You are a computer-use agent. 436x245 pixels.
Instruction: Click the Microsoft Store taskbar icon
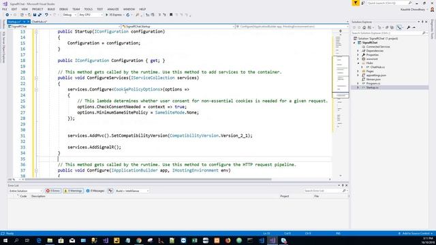(61, 240)
